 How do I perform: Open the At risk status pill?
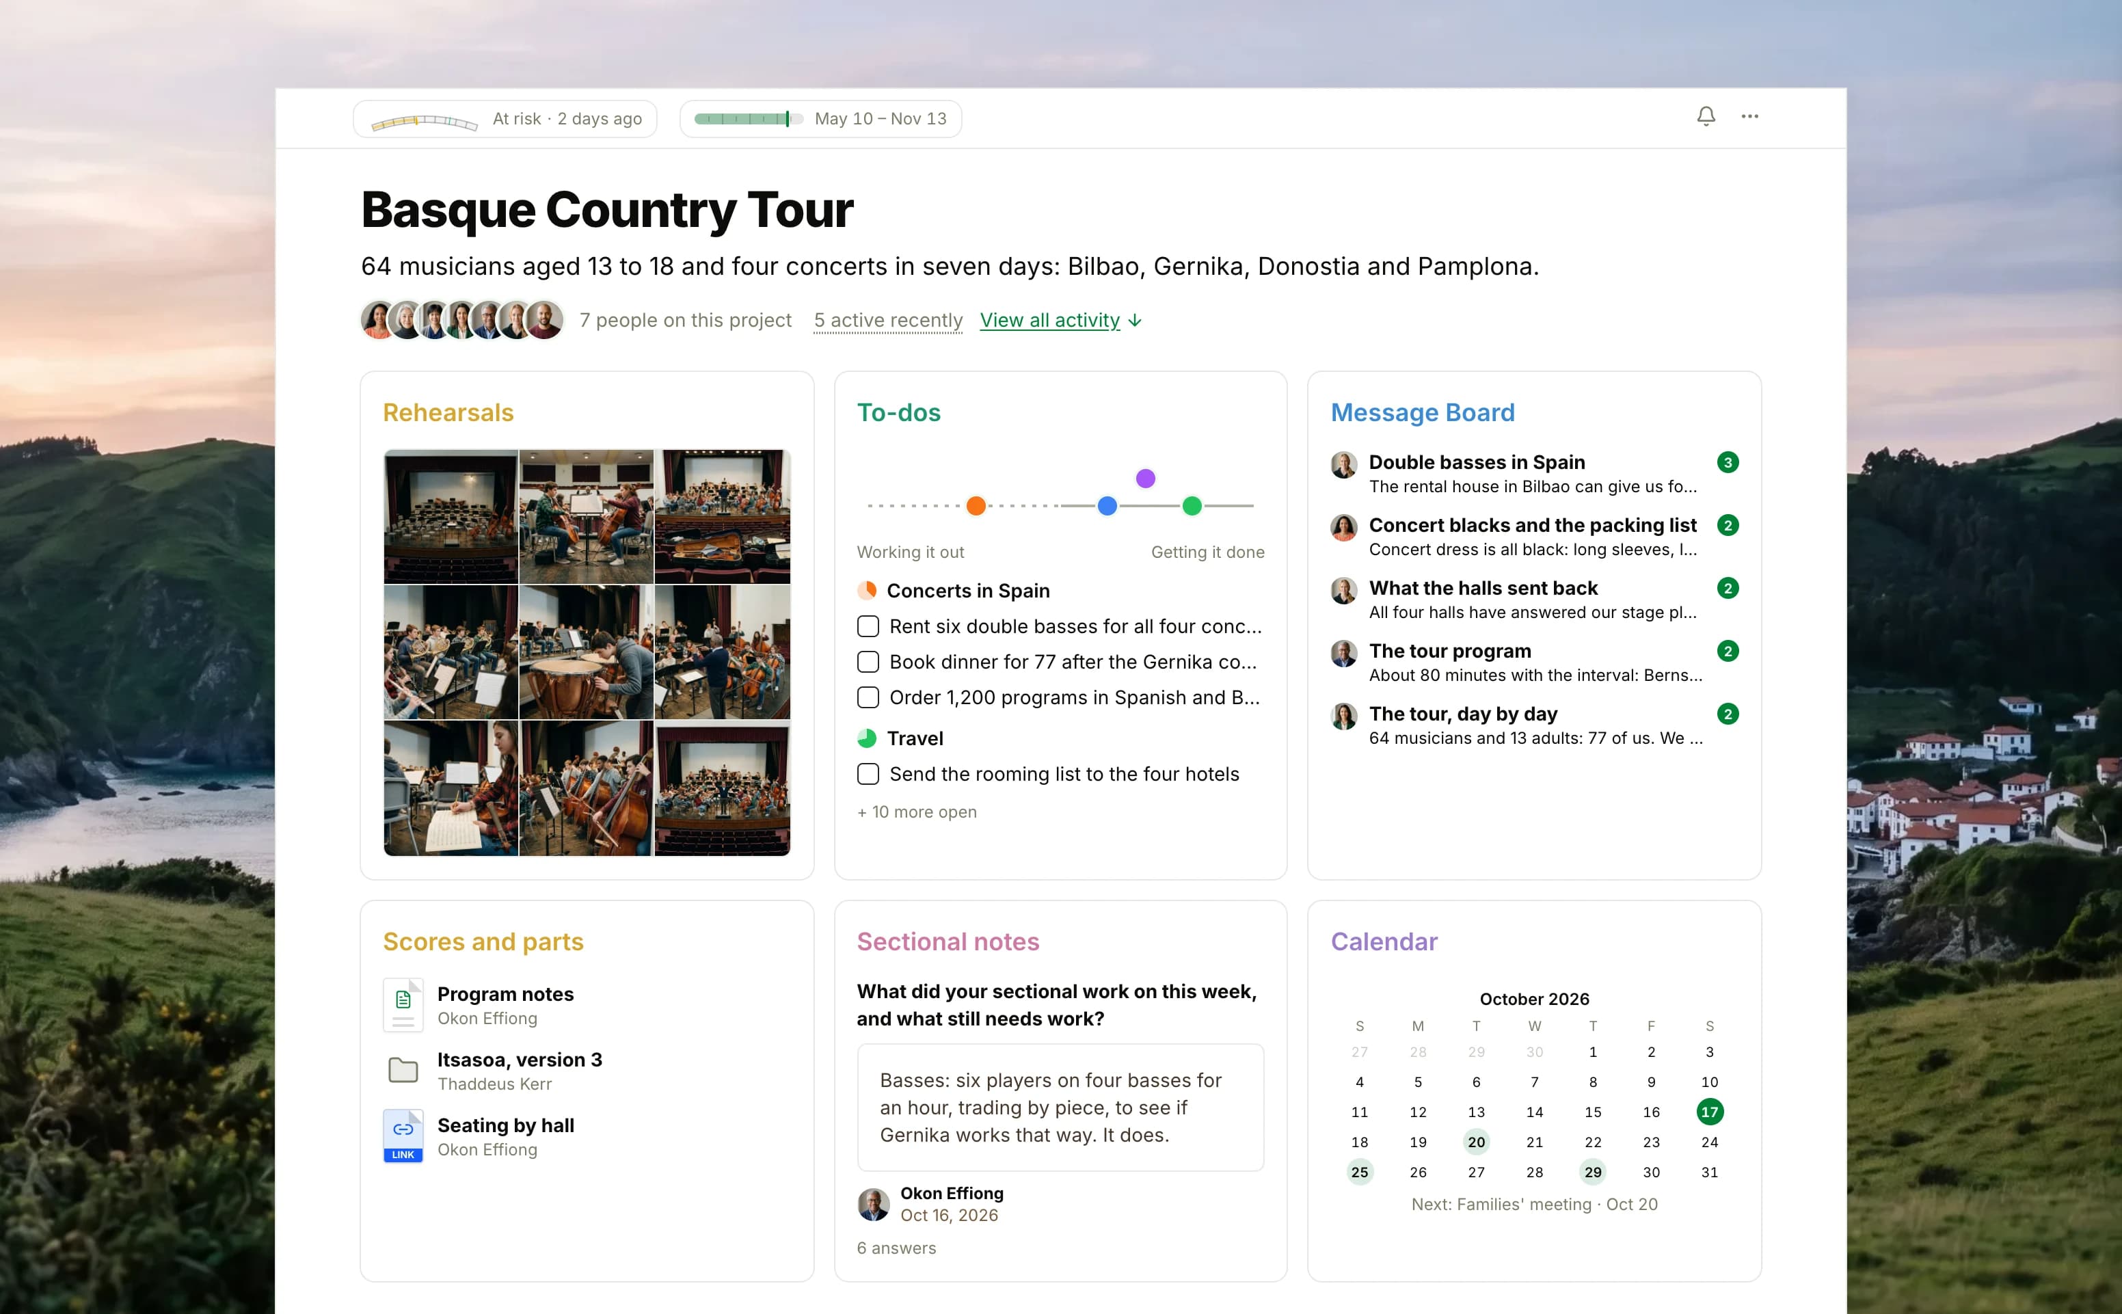click(505, 119)
